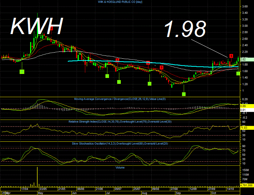Click the 0.20 MACD axis label

point(245,99)
